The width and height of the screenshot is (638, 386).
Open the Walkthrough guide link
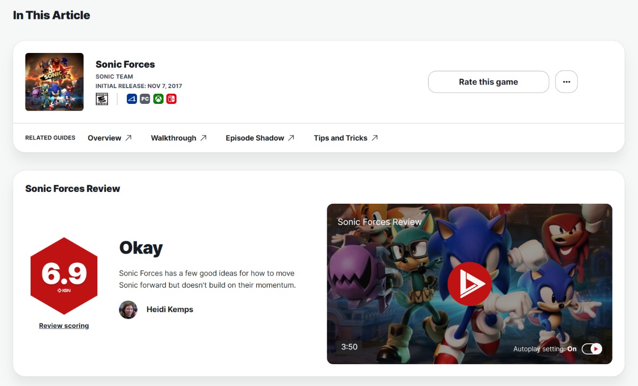pos(179,138)
